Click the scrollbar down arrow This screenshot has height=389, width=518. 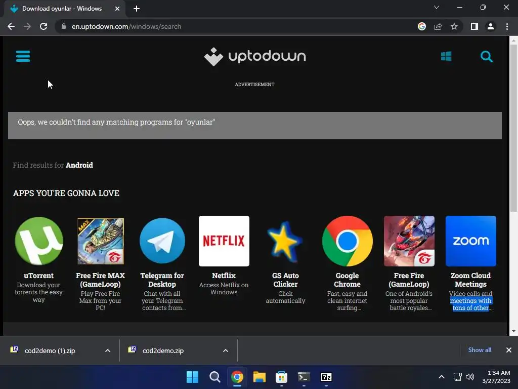click(x=513, y=331)
